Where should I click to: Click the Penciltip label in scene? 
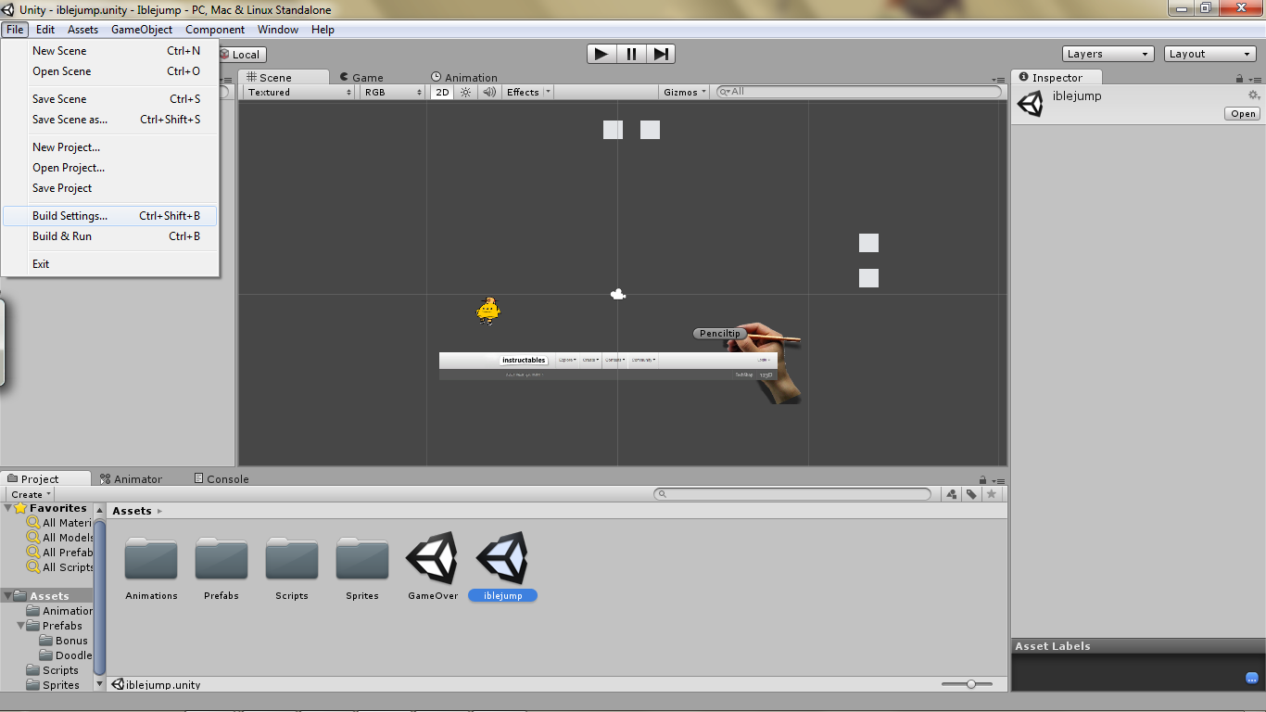720,334
